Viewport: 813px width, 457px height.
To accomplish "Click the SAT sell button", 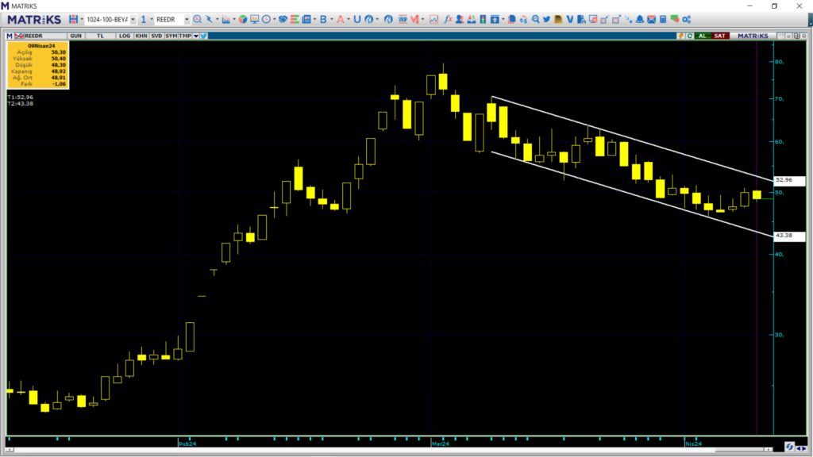I will (x=719, y=35).
